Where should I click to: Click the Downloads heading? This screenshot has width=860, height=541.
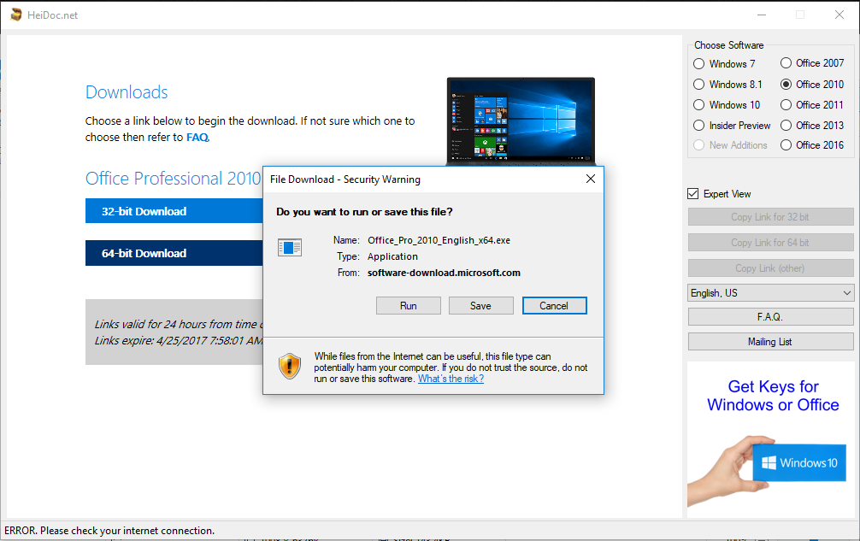coord(127,92)
